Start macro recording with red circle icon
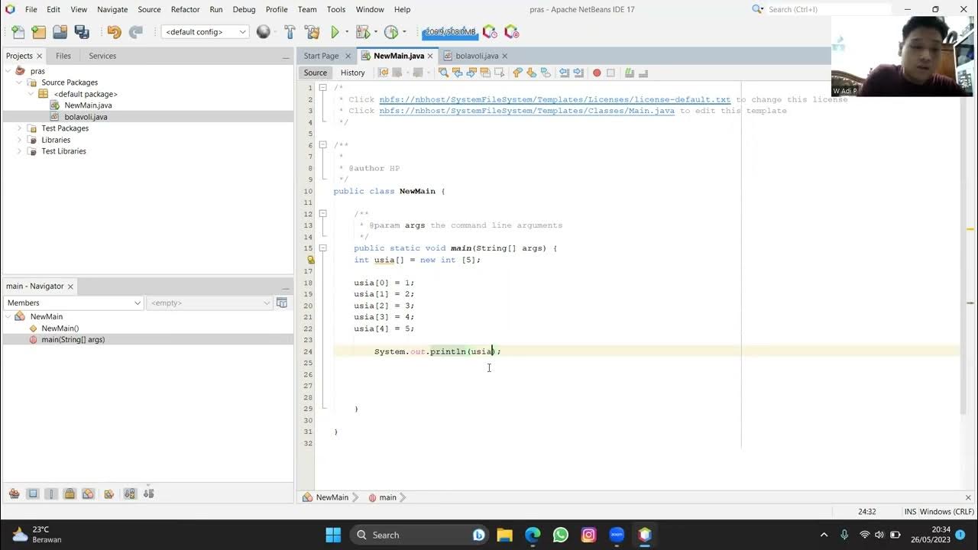Viewport: 978px width, 550px height. tap(597, 73)
